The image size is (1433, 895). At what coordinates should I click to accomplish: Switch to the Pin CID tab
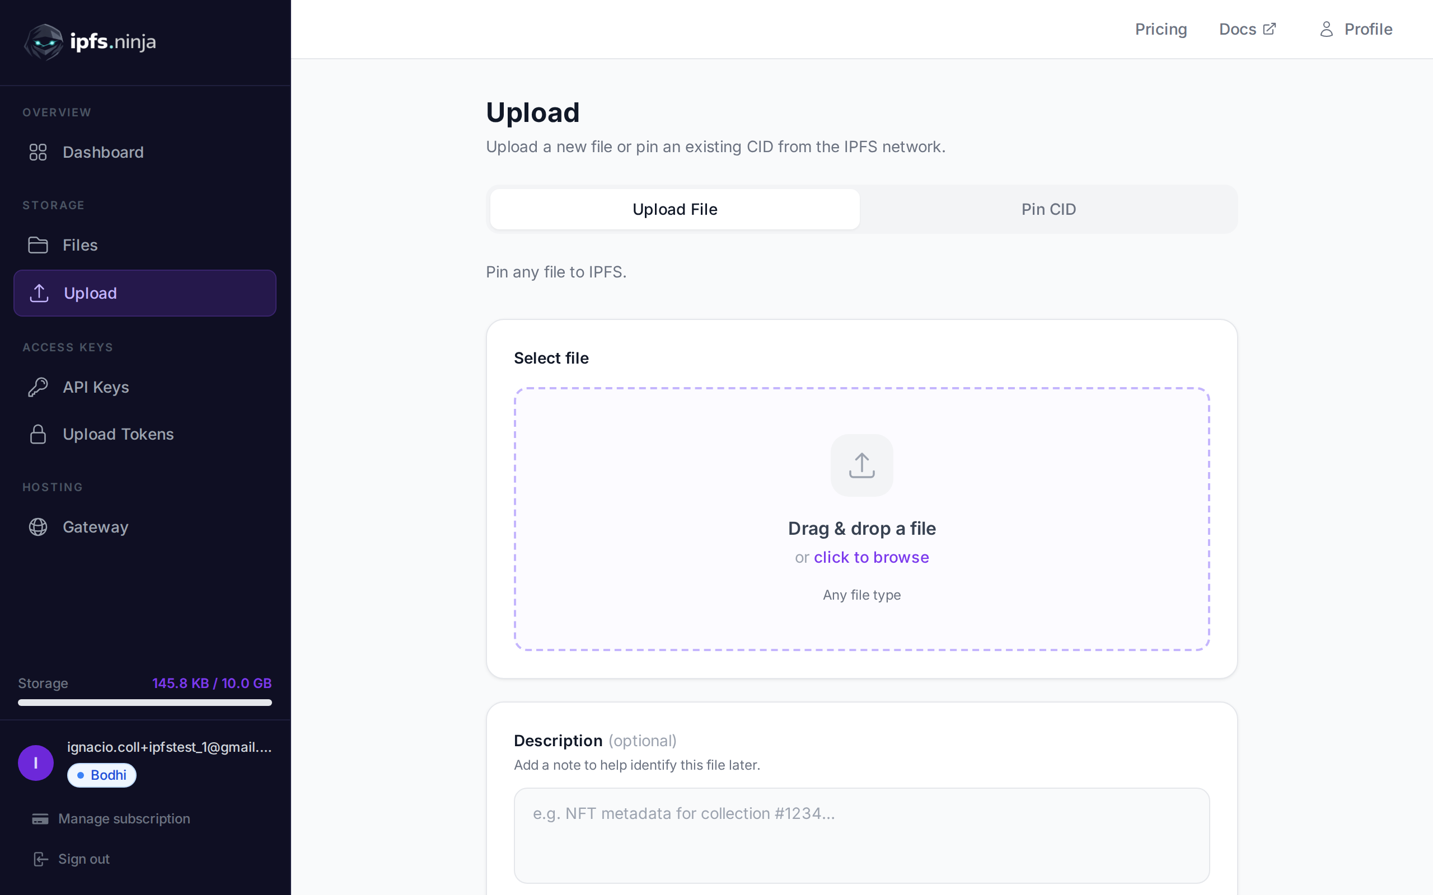coord(1047,209)
